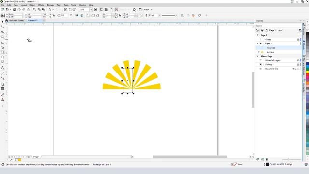
Task: Collapse the Master Page node
Action: coord(257,56)
